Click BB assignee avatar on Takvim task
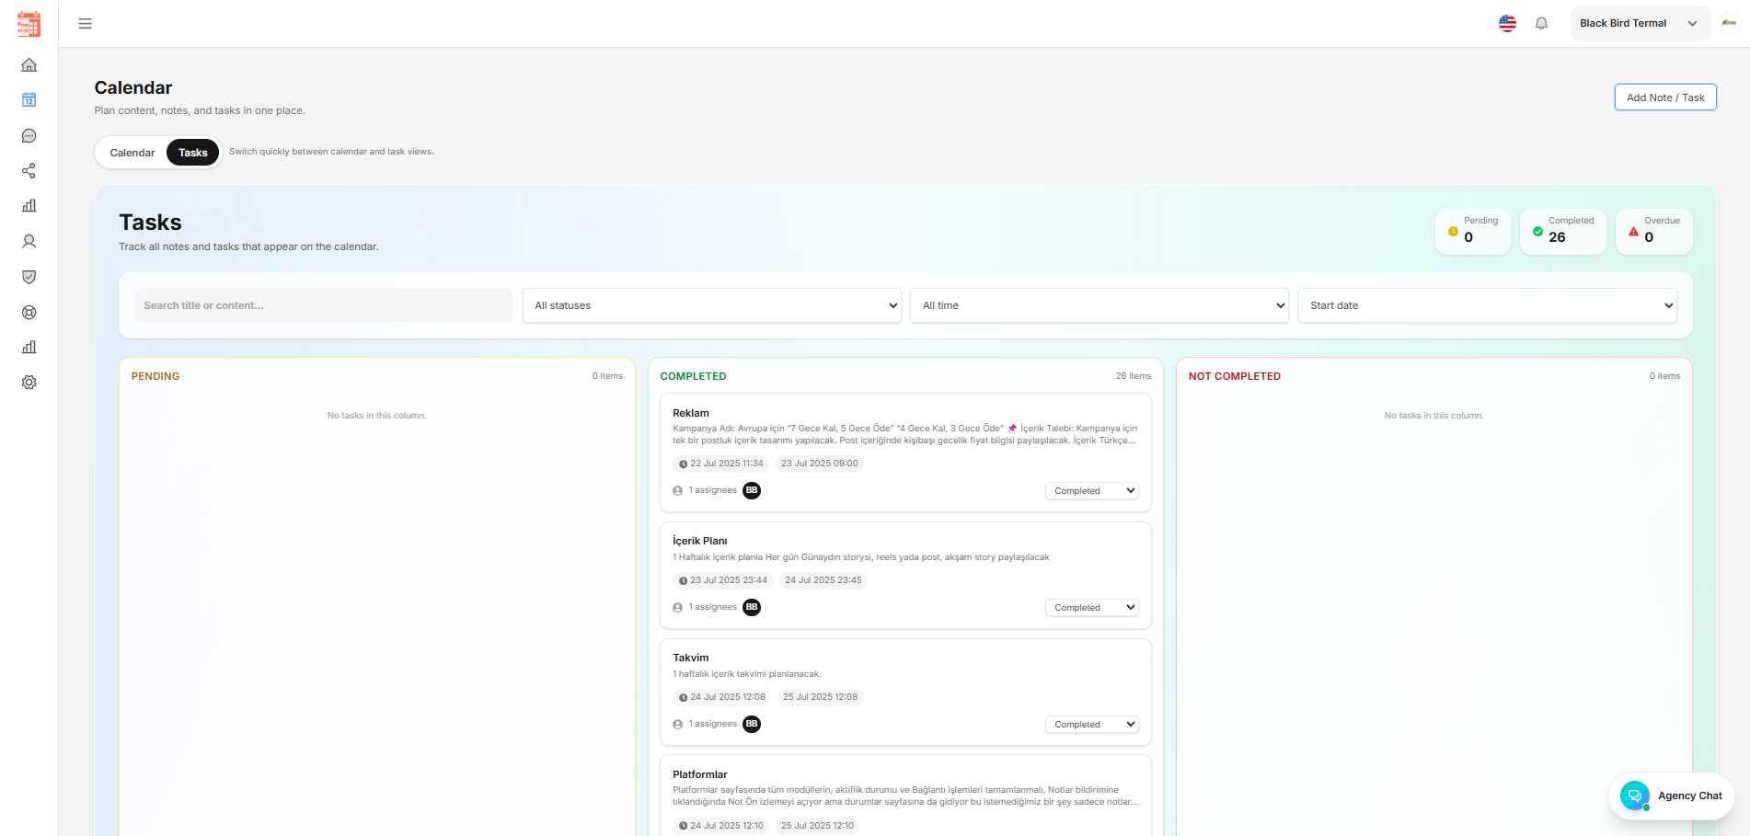Image resolution: width=1750 pixels, height=836 pixels. (752, 724)
